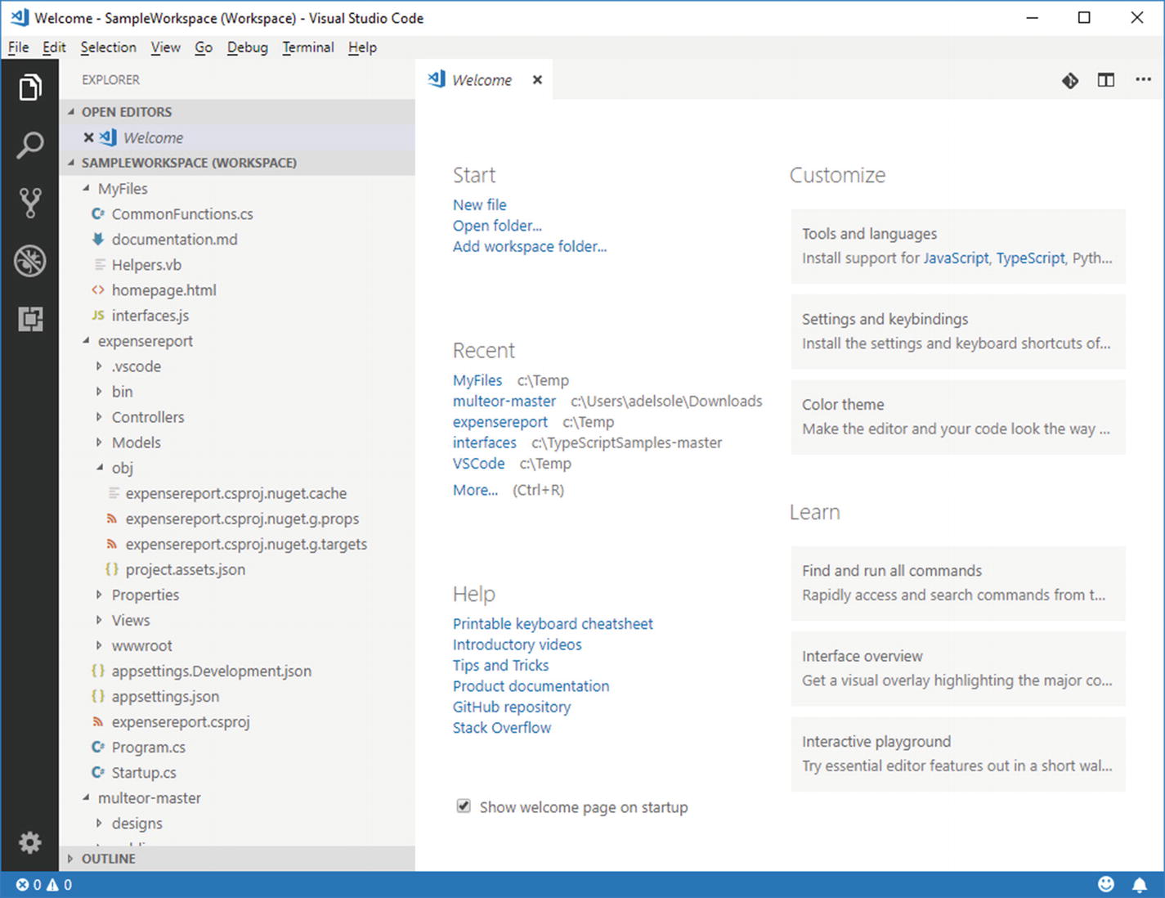The height and width of the screenshot is (898, 1165).
Task: Click the source control icon in editor toolbar
Action: click(x=1070, y=80)
